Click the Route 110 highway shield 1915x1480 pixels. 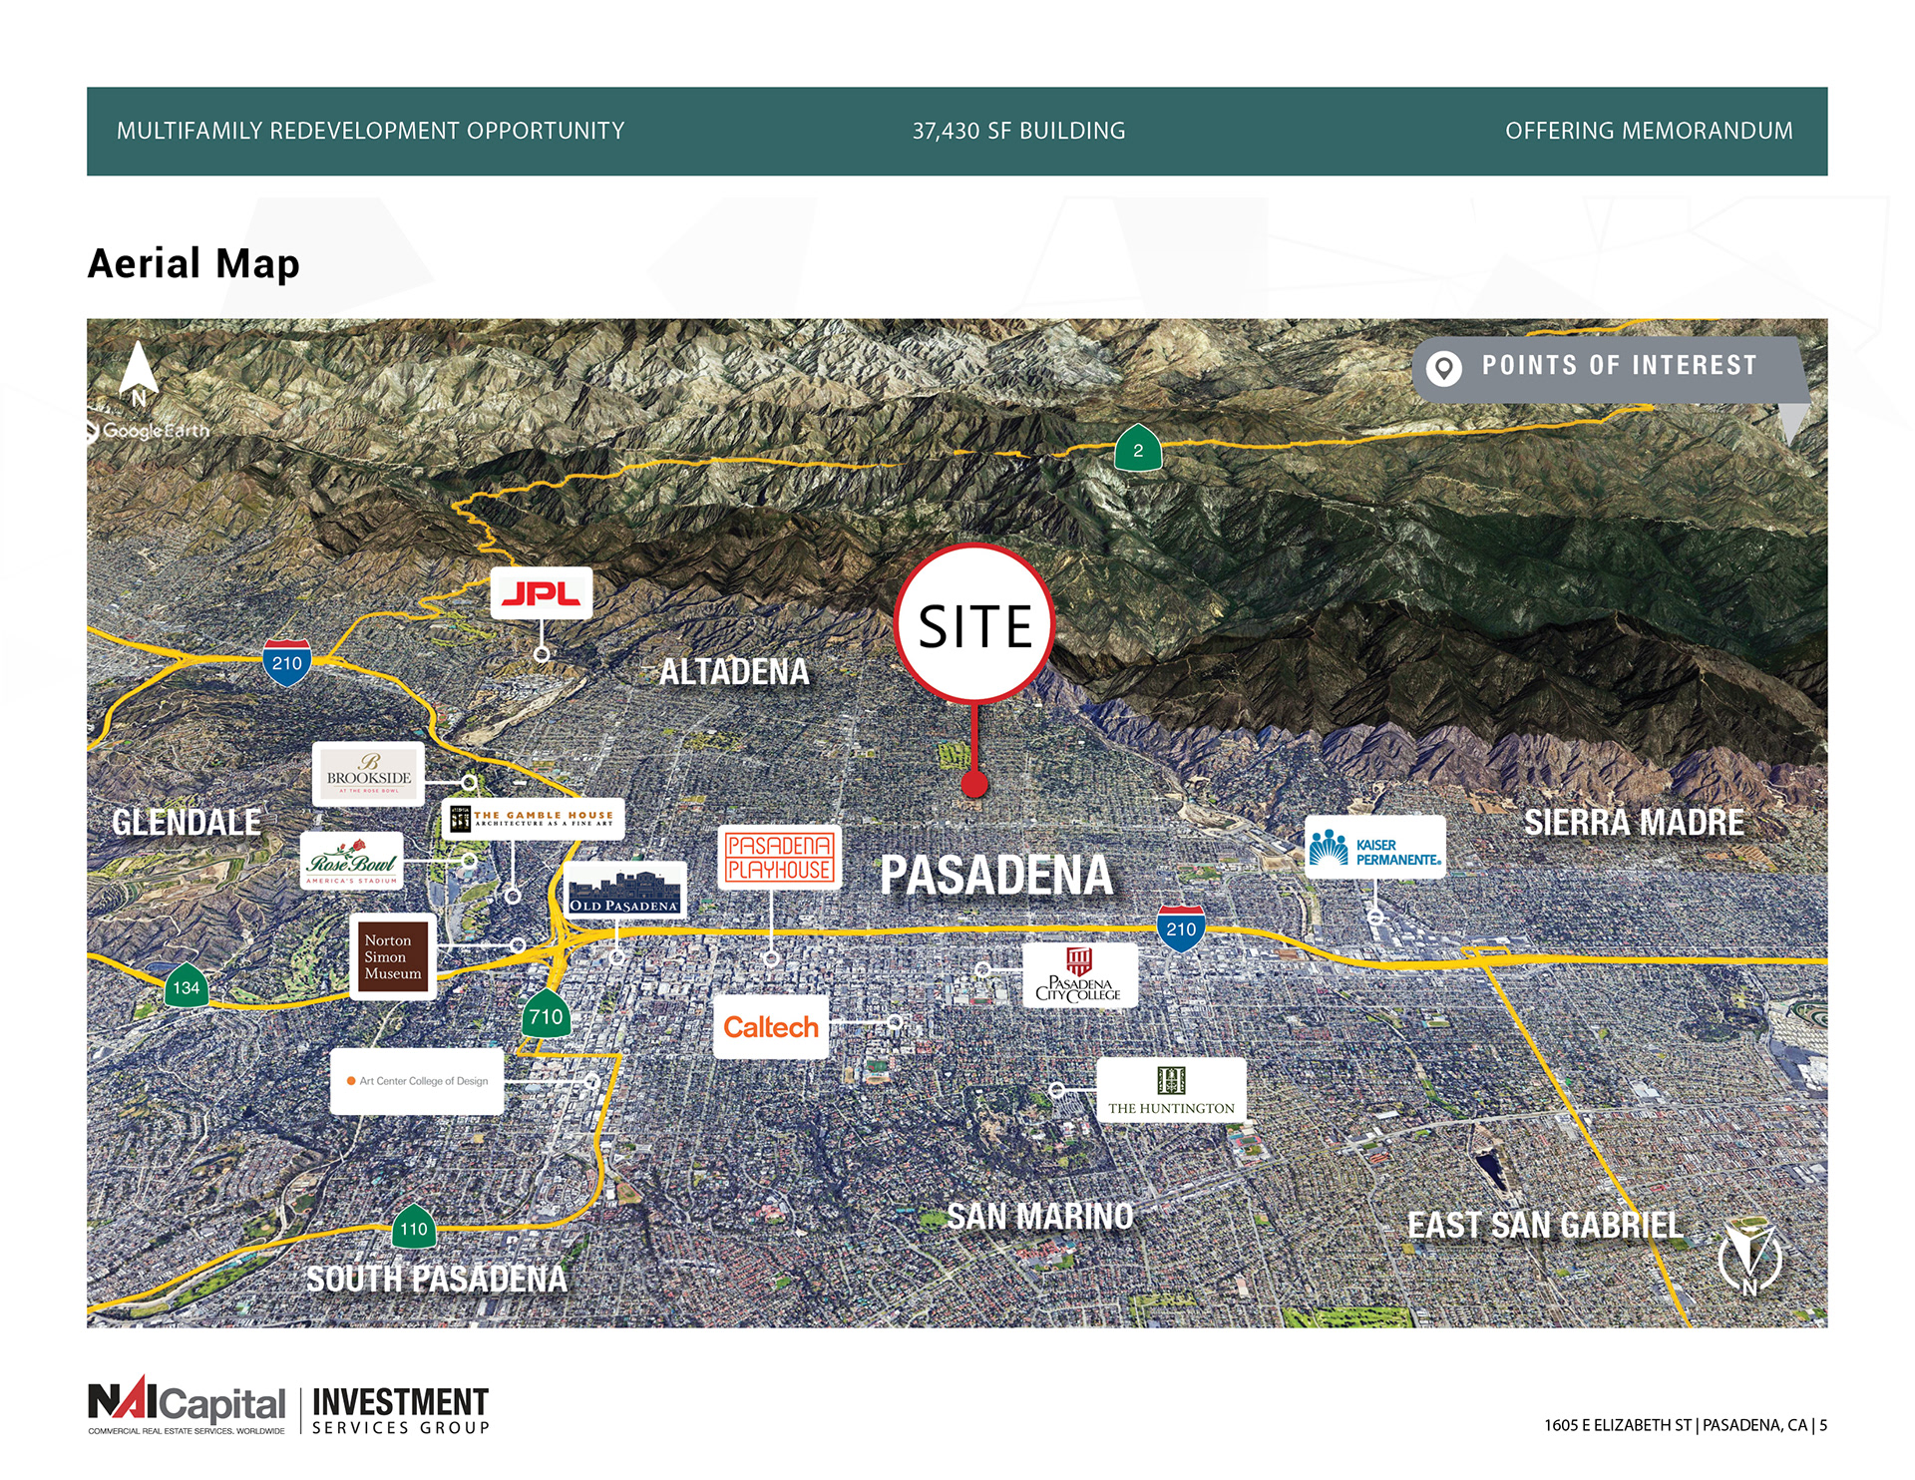(414, 1228)
